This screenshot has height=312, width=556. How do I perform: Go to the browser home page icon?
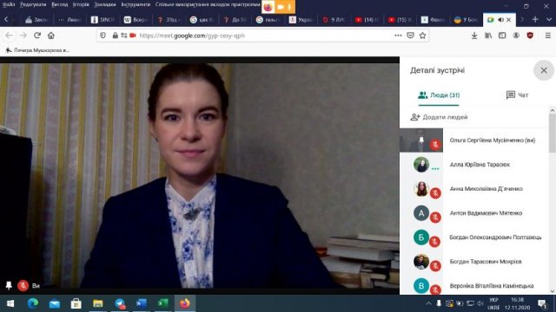pyautogui.click(x=51, y=36)
